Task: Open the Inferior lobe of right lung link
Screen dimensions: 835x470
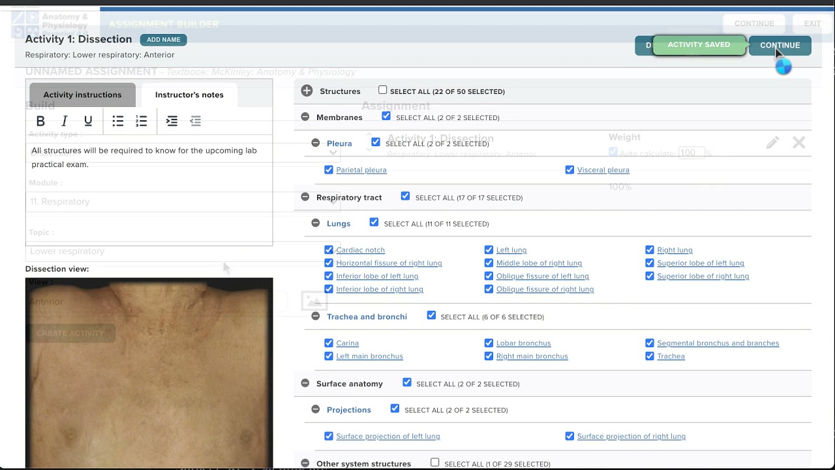Action: click(x=380, y=289)
